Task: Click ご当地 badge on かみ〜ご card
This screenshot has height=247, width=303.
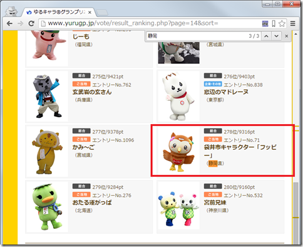Action: click(81, 139)
